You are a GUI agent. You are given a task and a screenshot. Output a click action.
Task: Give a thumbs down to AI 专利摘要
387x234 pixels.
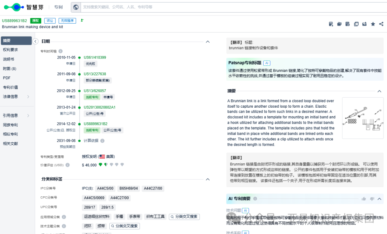click(x=372, y=198)
